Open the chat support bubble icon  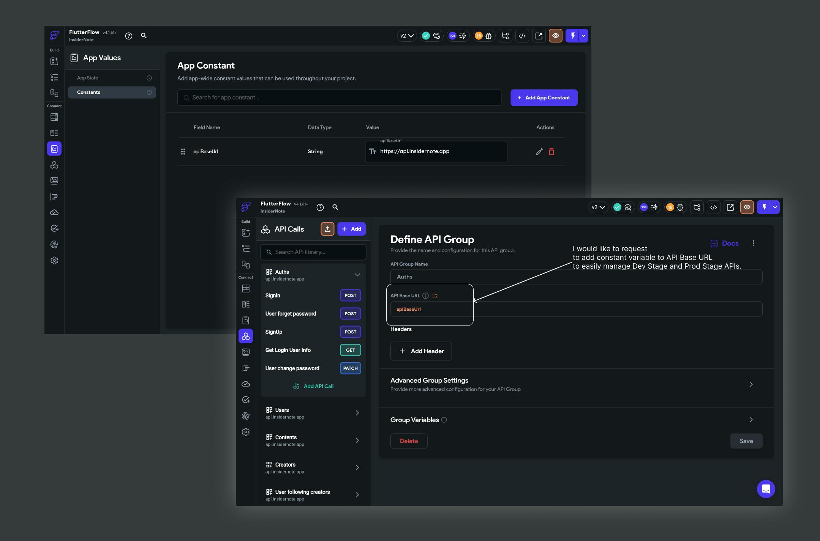766,489
